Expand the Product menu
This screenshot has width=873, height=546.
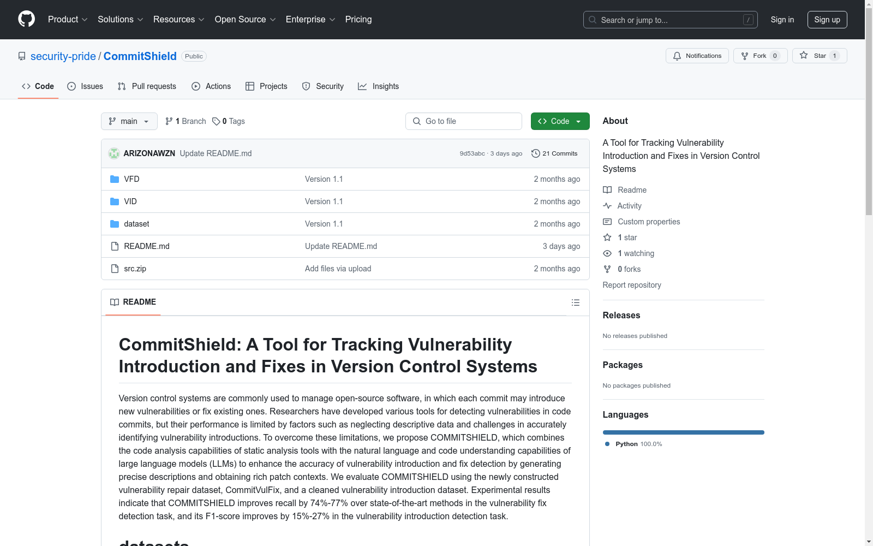point(68,19)
